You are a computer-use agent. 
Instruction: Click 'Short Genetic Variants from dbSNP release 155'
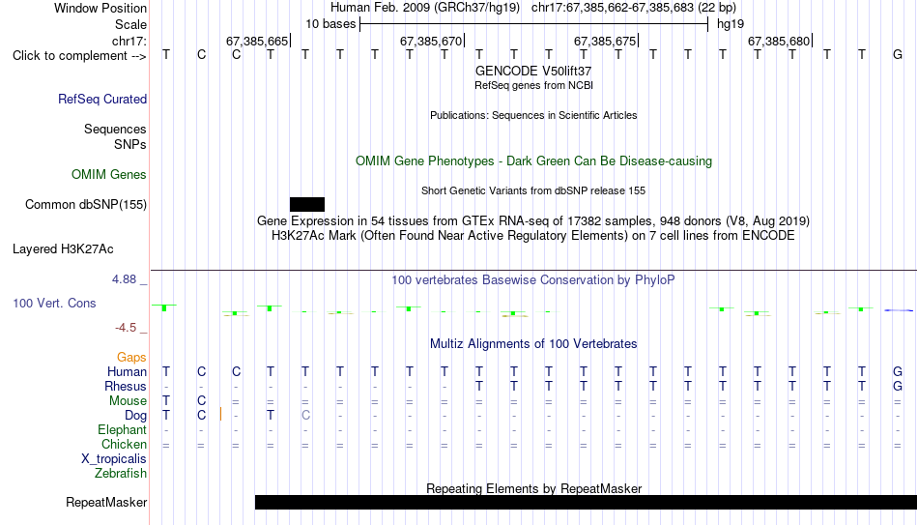pos(533,191)
